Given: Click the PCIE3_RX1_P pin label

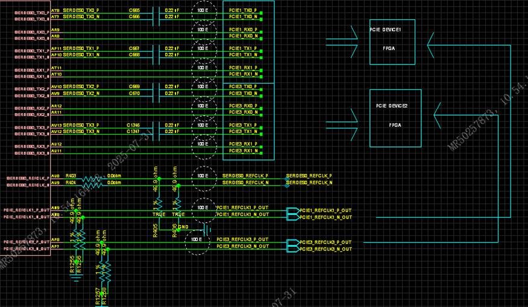Looking at the screenshot, I should [243, 144].
